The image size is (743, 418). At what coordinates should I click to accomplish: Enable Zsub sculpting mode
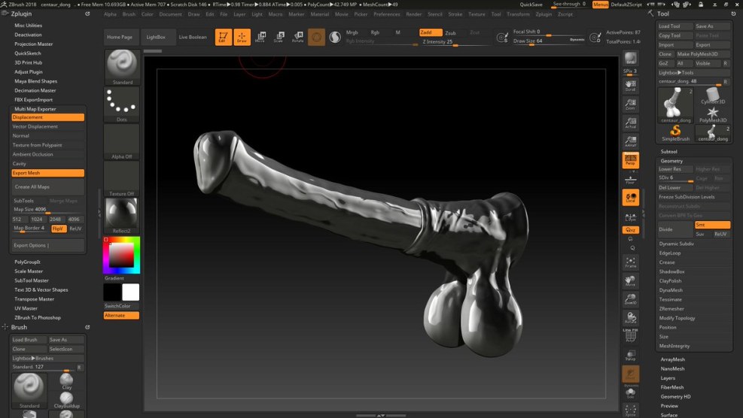coord(450,33)
